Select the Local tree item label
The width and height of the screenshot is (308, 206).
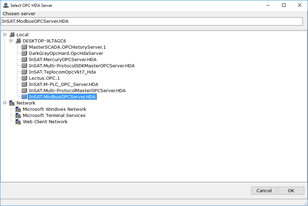(x=22, y=35)
